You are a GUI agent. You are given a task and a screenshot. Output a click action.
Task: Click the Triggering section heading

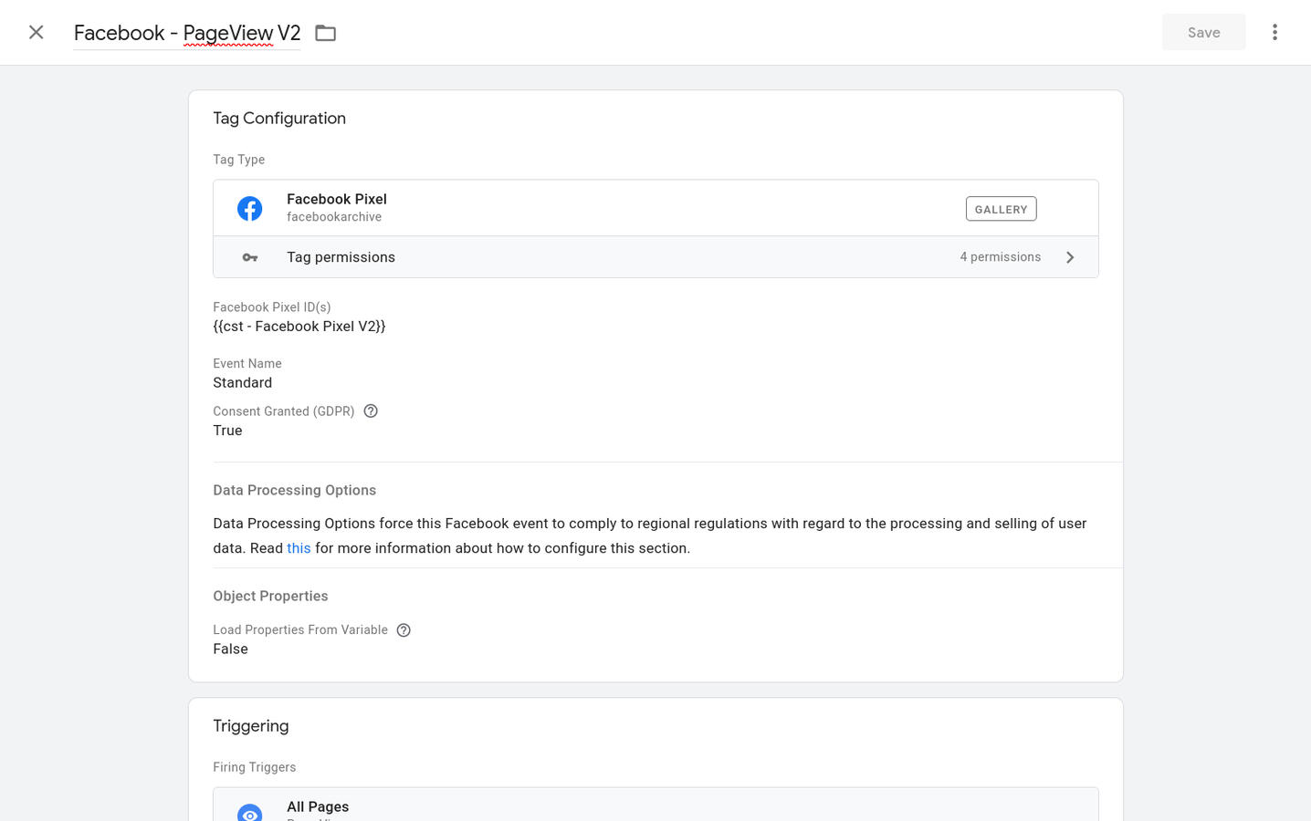click(251, 726)
